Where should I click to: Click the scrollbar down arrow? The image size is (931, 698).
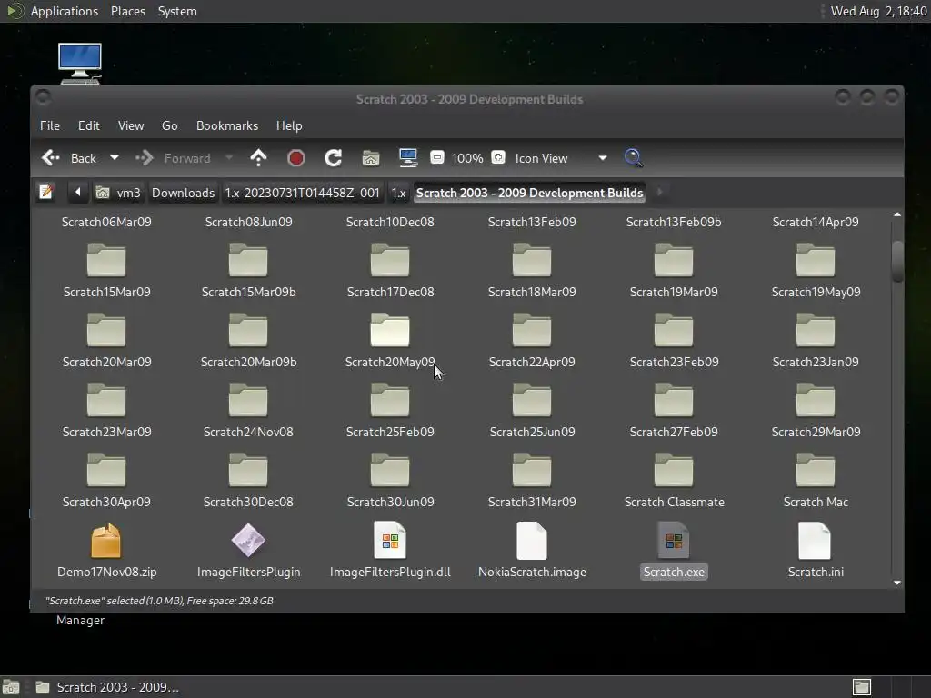click(897, 583)
